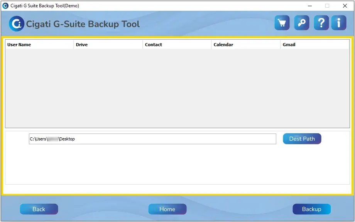Focus the destination path input field
355x222 pixels.
(x=152, y=139)
